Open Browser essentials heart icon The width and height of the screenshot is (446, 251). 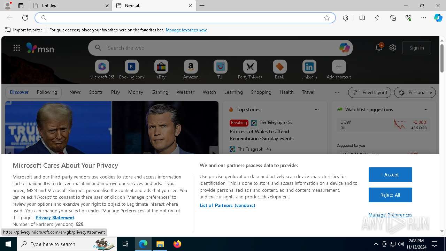coord(408,18)
